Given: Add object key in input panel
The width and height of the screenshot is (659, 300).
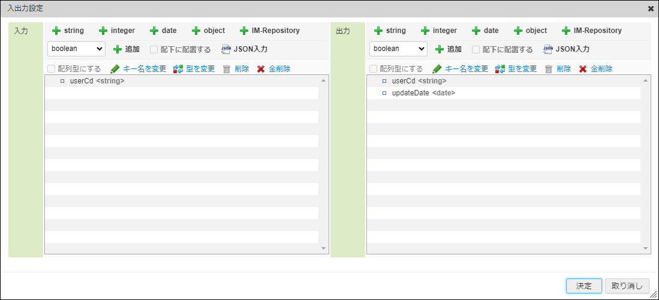Looking at the screenshot, I should 208,31.
